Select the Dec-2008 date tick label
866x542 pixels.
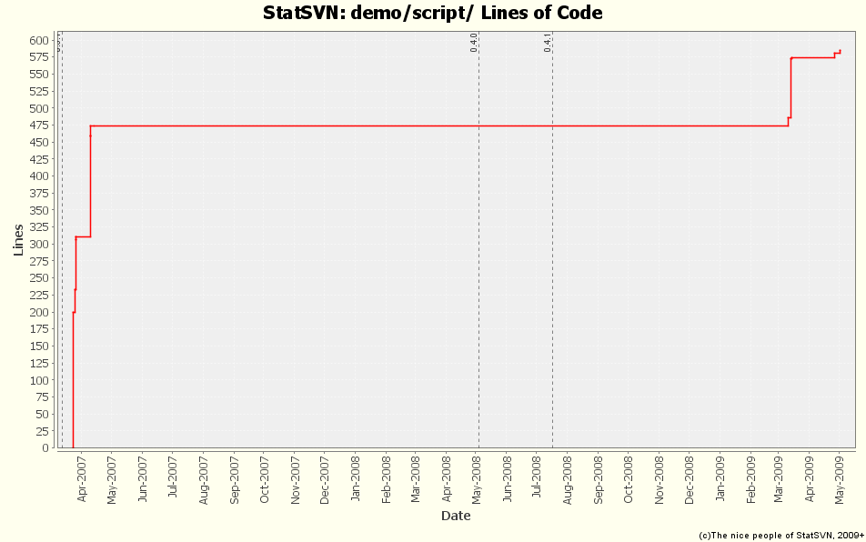690,479
